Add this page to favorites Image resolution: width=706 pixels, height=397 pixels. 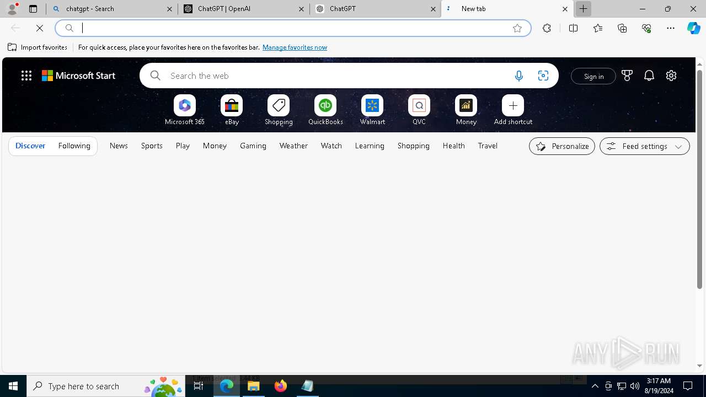point(517,28)
